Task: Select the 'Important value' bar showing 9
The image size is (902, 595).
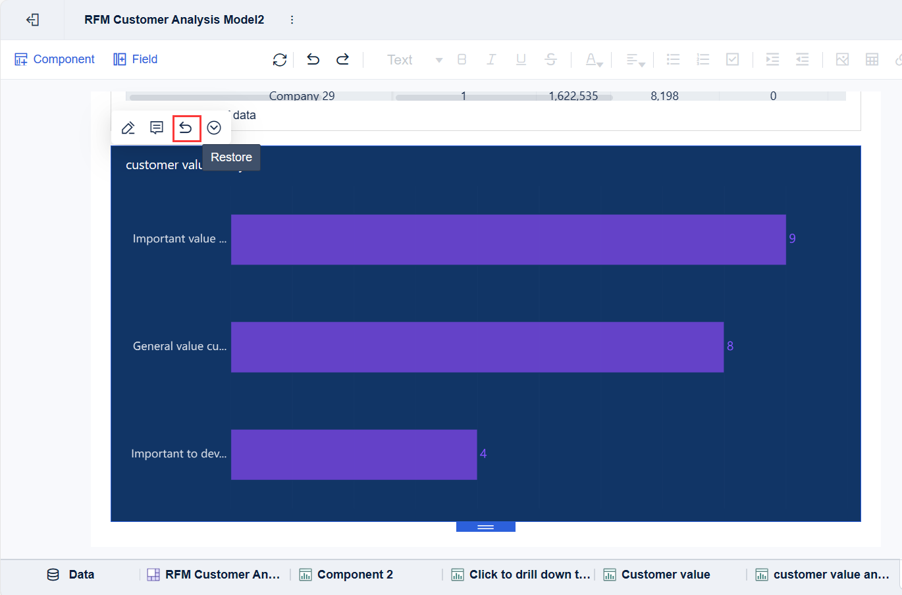Action: click(x=508, y=240)
